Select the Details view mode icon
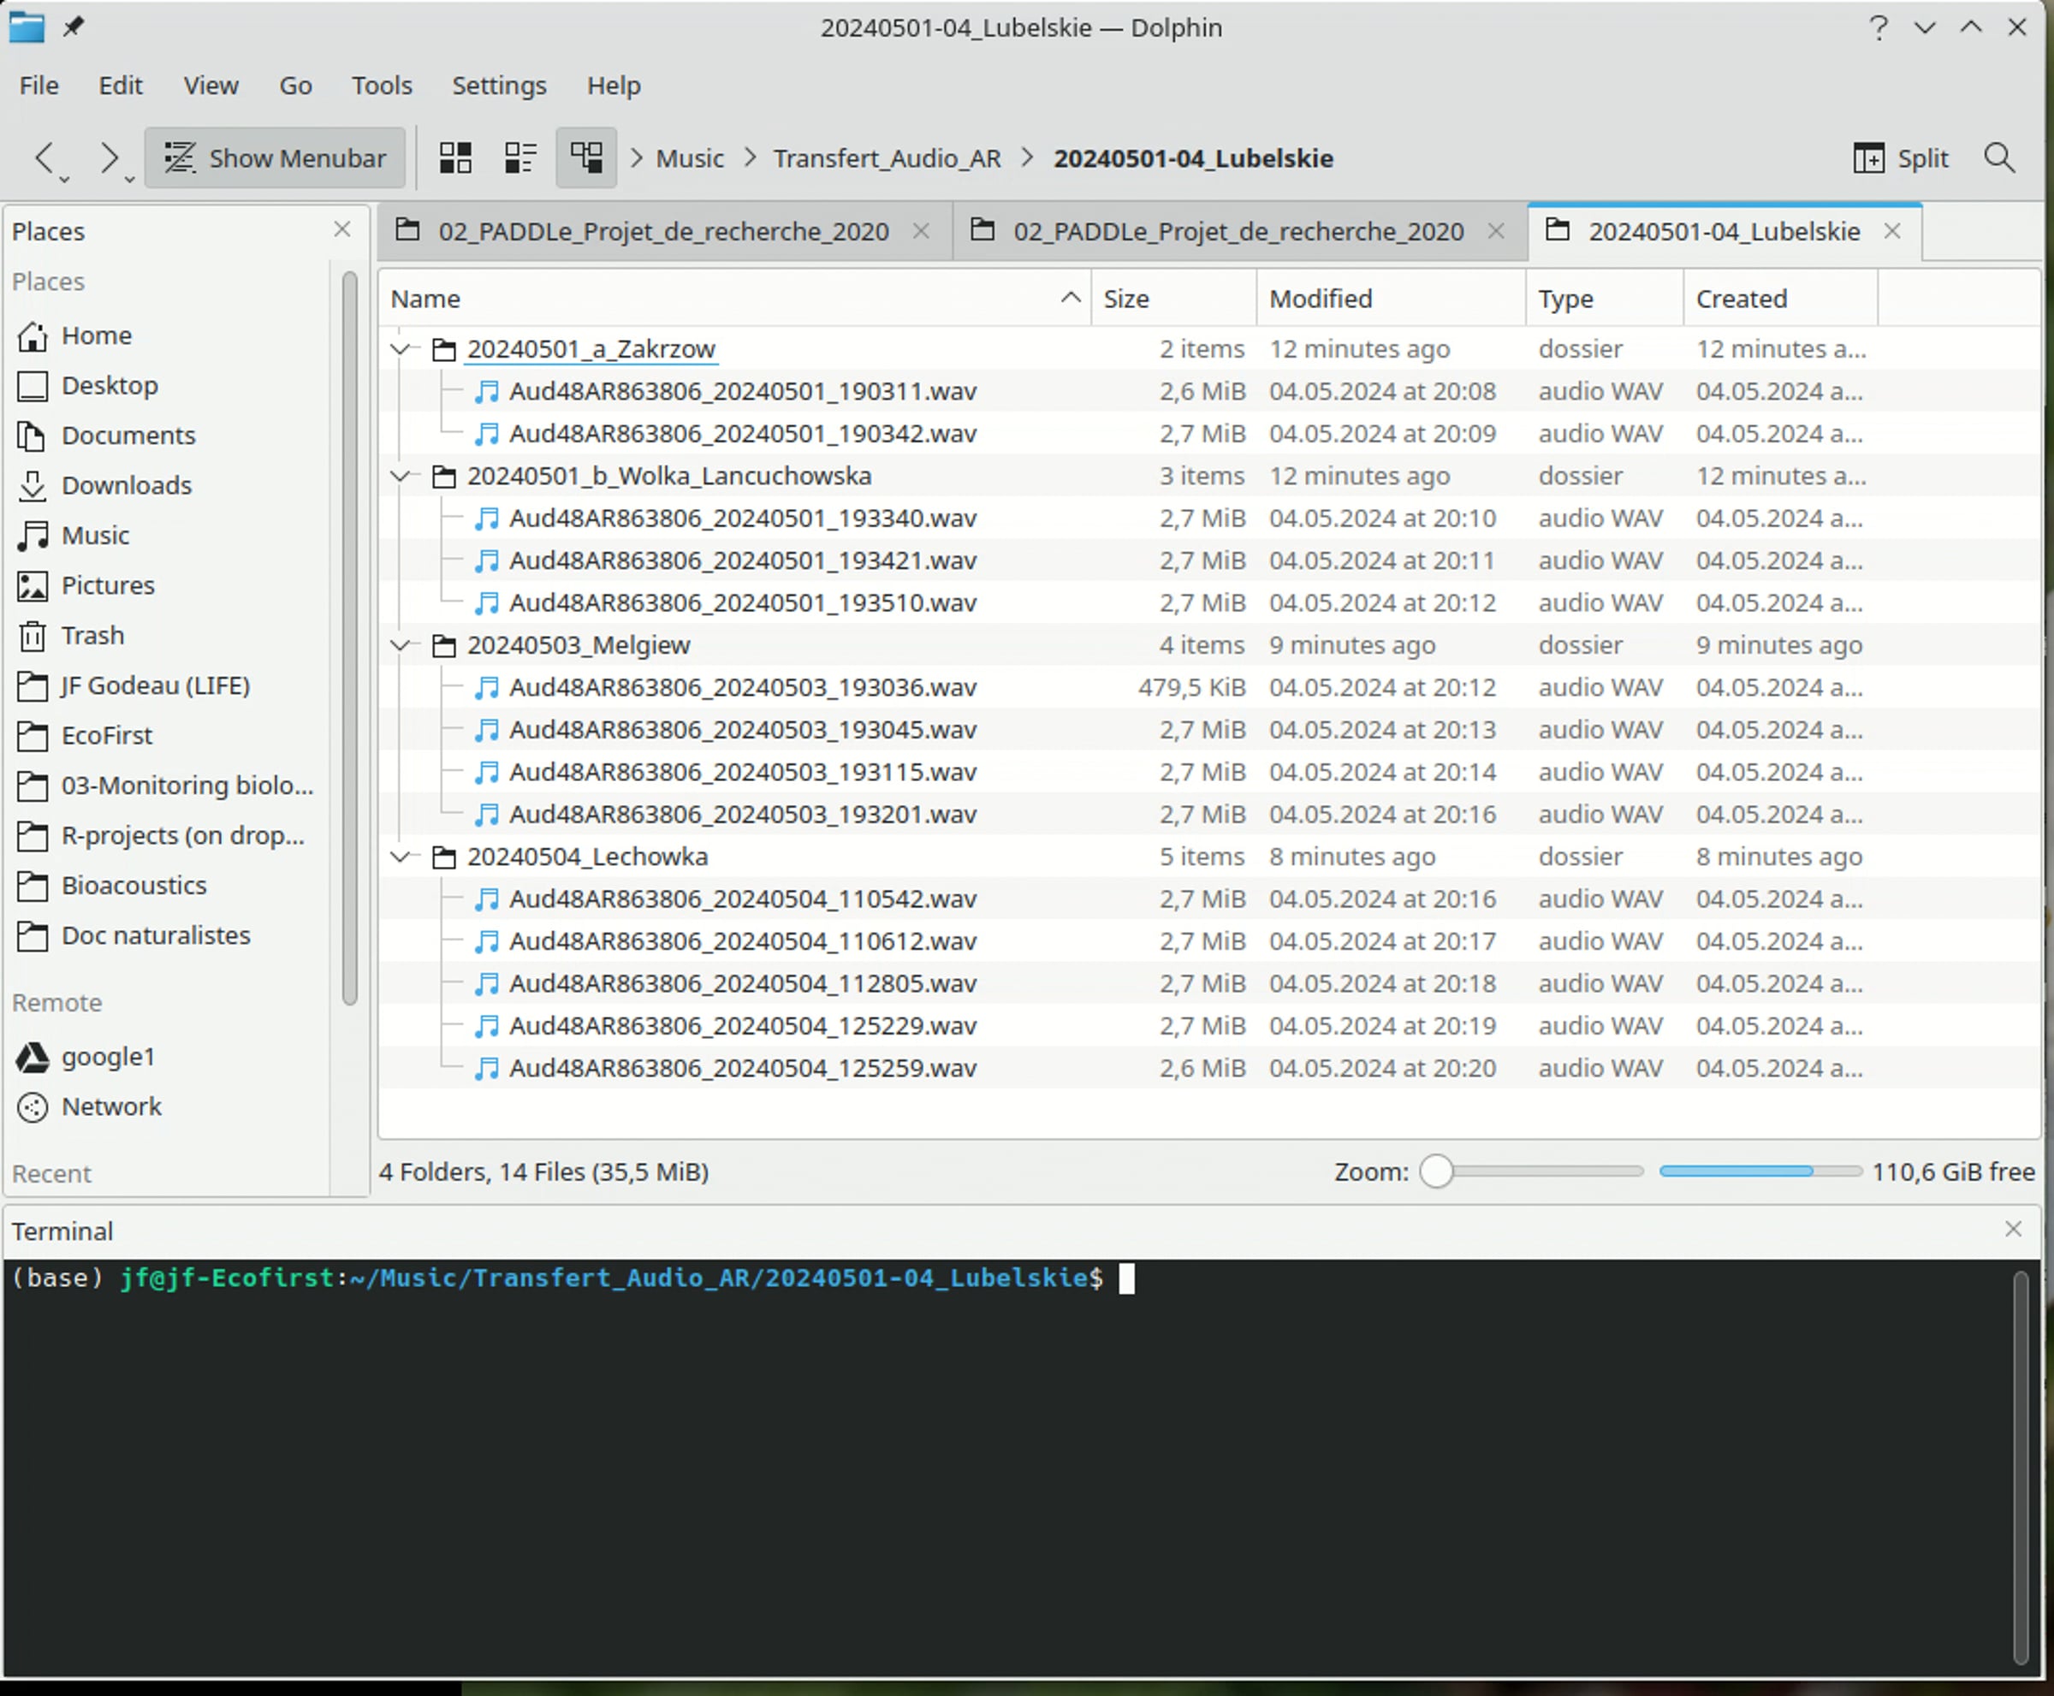 (x=586, y=158)
